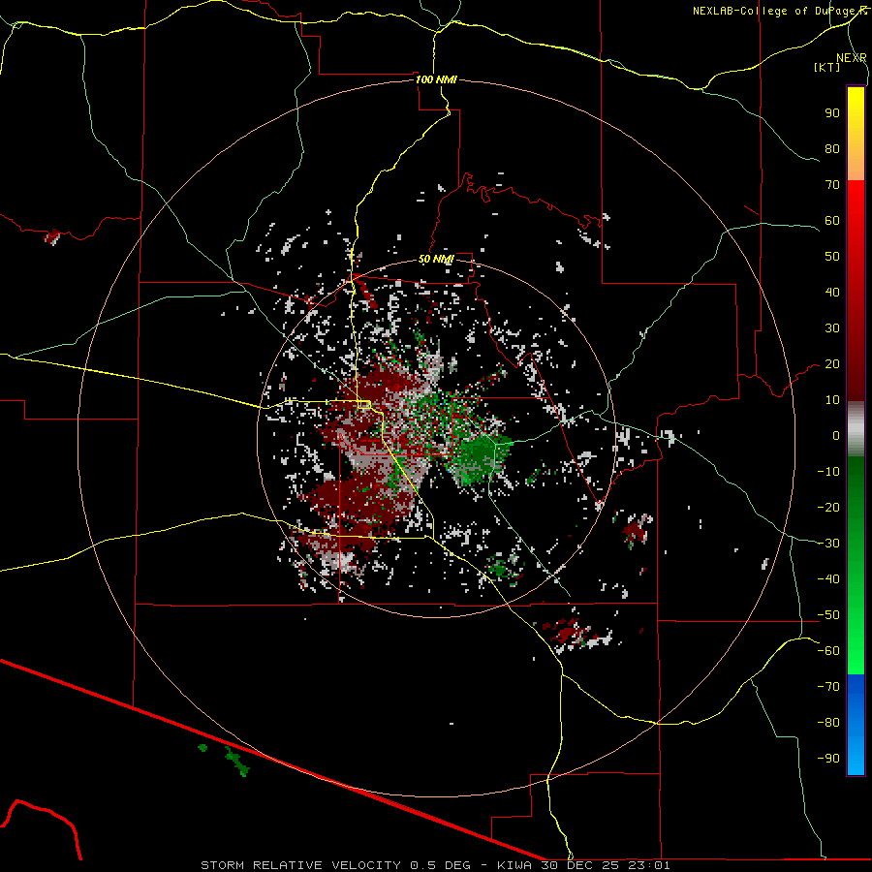Click the 80 value on velocity scale
872x872 pixels.
[832, 149]
